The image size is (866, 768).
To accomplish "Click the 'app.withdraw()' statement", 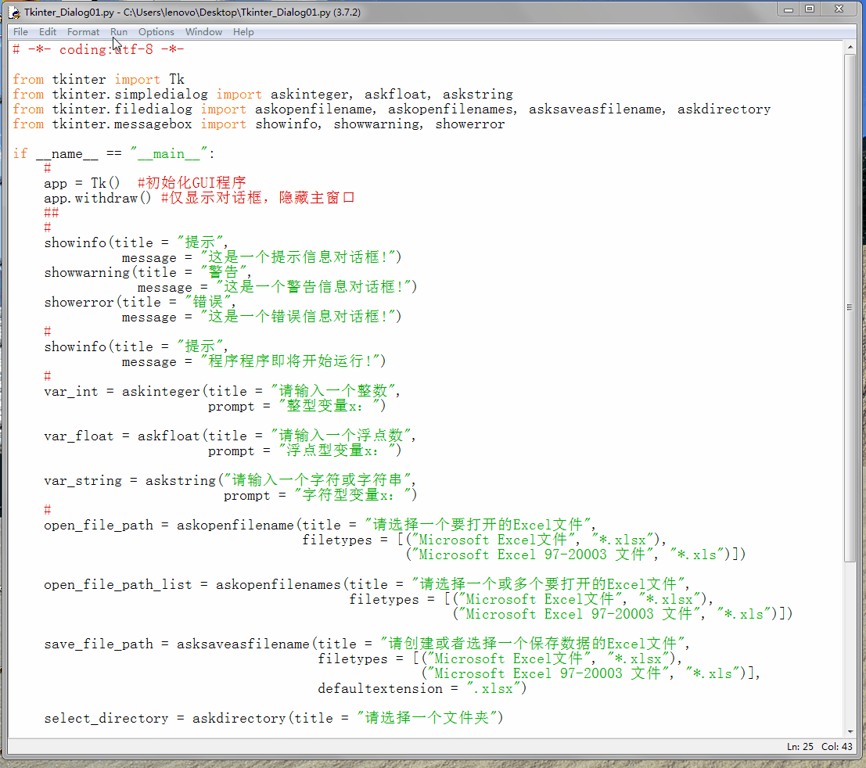I will [x=97, y=198].
